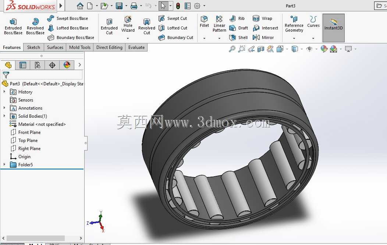Select the Rib tool
The image size is (387, 245).
click(x=237, y=18)
